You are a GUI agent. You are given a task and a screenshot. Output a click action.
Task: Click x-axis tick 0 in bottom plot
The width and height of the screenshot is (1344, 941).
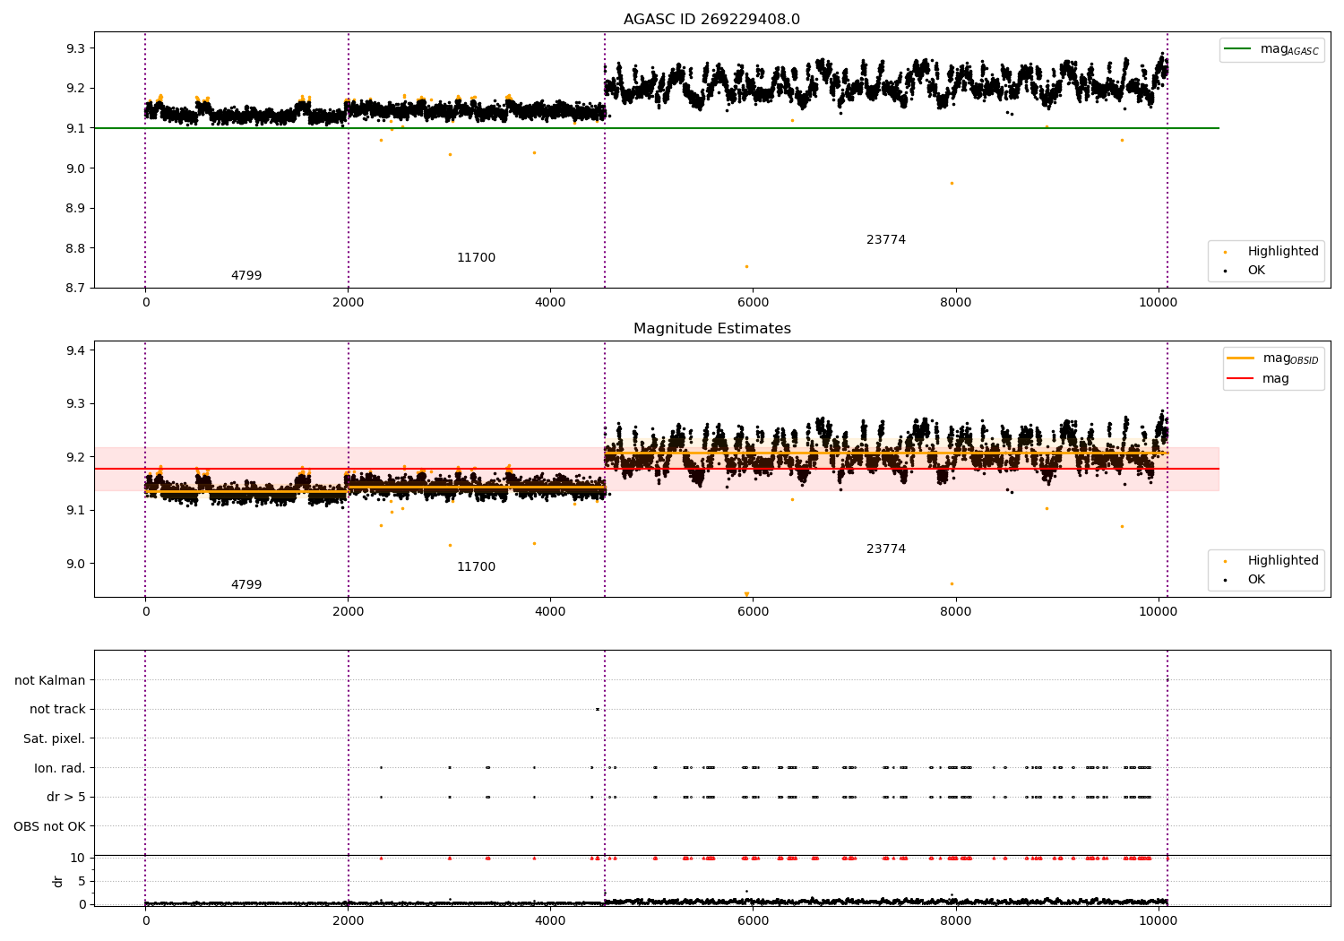pos(145,920)
